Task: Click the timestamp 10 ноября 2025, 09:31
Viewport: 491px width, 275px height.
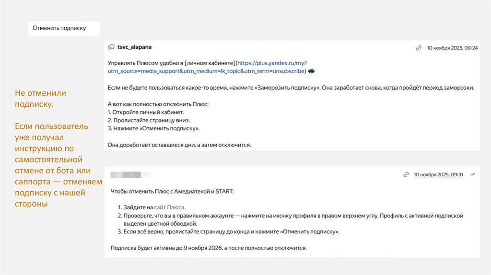Action: click(438, 175)
